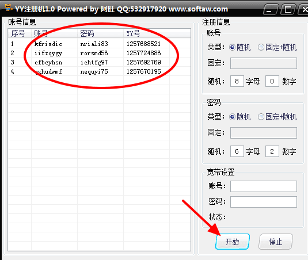Image resolution: width=308 pixels, height=260 pixels.
Task: Close the YY注册机 window
Action: pyautogui.click(x=303, y=9)
